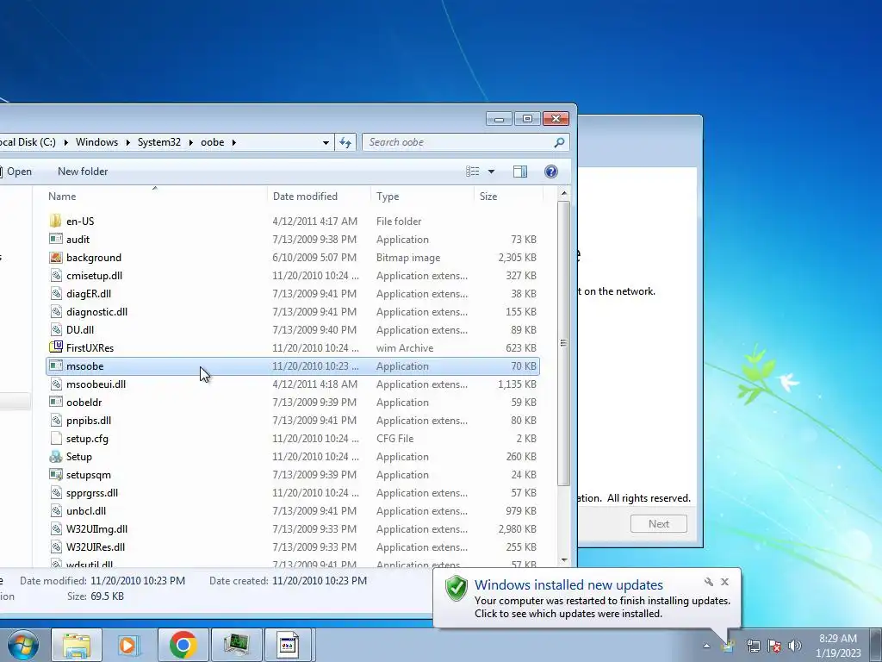Click the Open toolbar button
Screen dimensions: 882x662
tap(16, 172)
